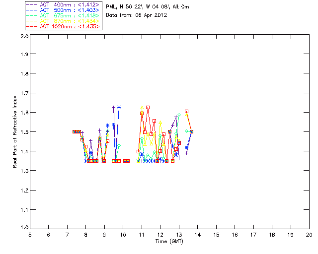The image size is (318, 254).
Task: Click the purple dashed line sample in legend
Action: click(x=31, y=4)
